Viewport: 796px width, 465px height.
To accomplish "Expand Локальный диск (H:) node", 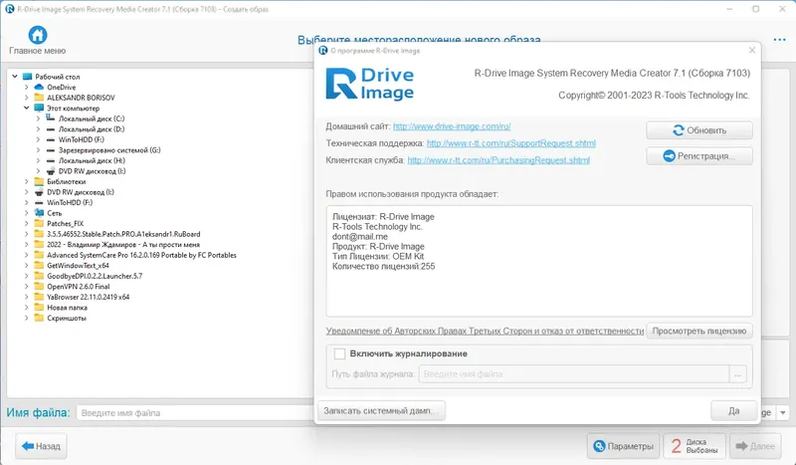I will [38, 160].
